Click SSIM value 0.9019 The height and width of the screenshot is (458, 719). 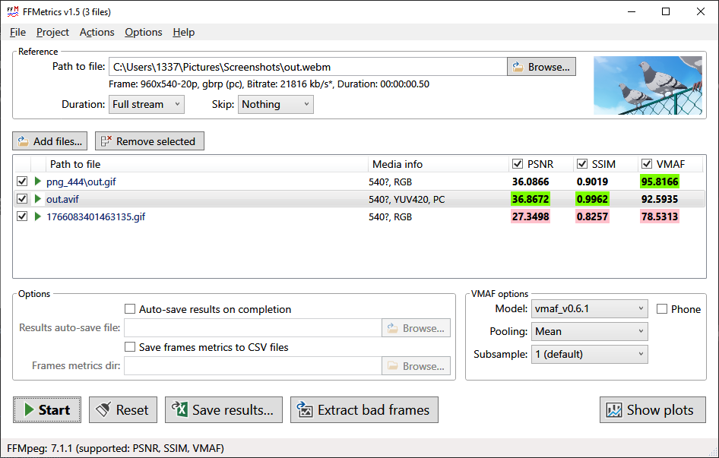point(592,182)
